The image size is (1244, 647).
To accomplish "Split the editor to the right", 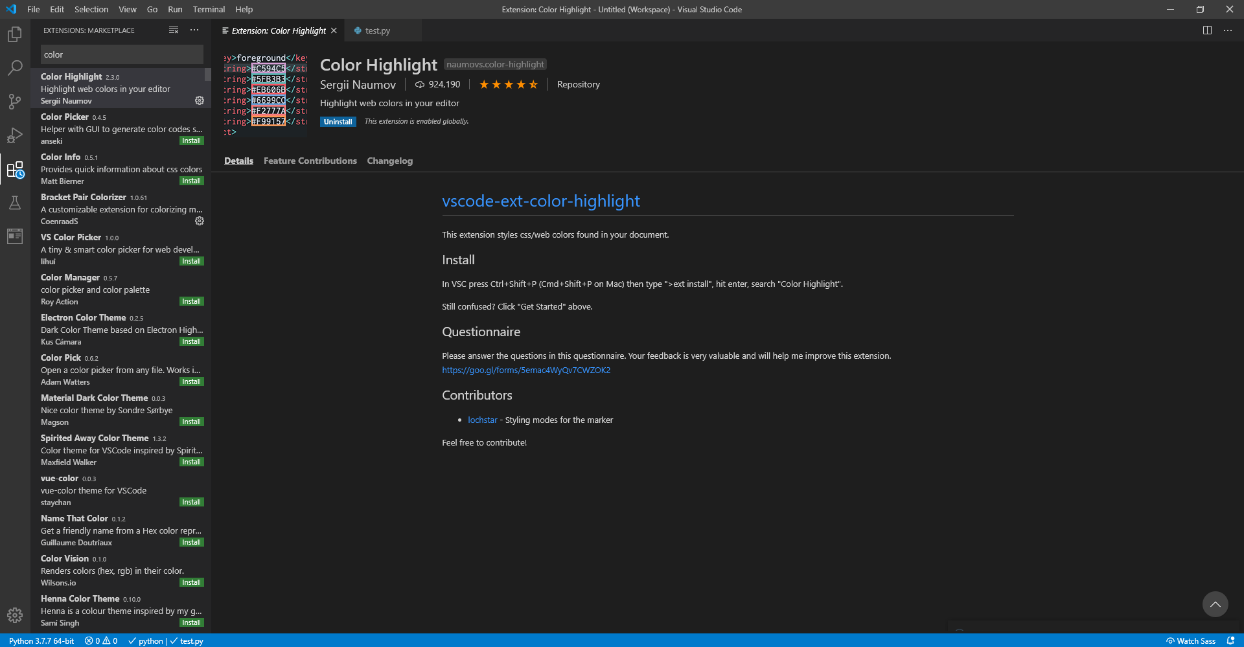I will coord(1207,30).
